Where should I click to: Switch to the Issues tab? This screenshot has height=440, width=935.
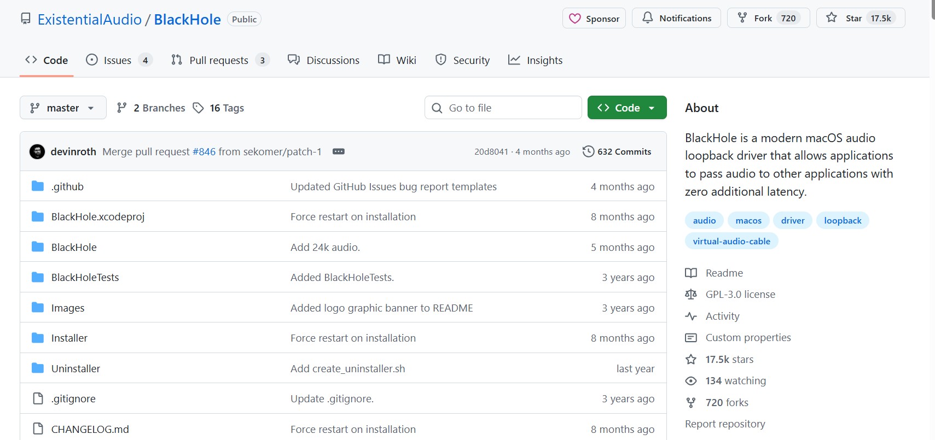[117, 60]
